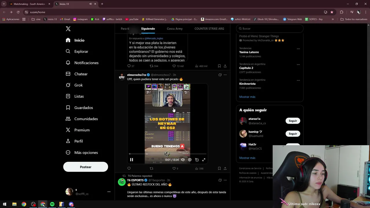Open more options on elmorocho7cs tweet

[225, 75]
